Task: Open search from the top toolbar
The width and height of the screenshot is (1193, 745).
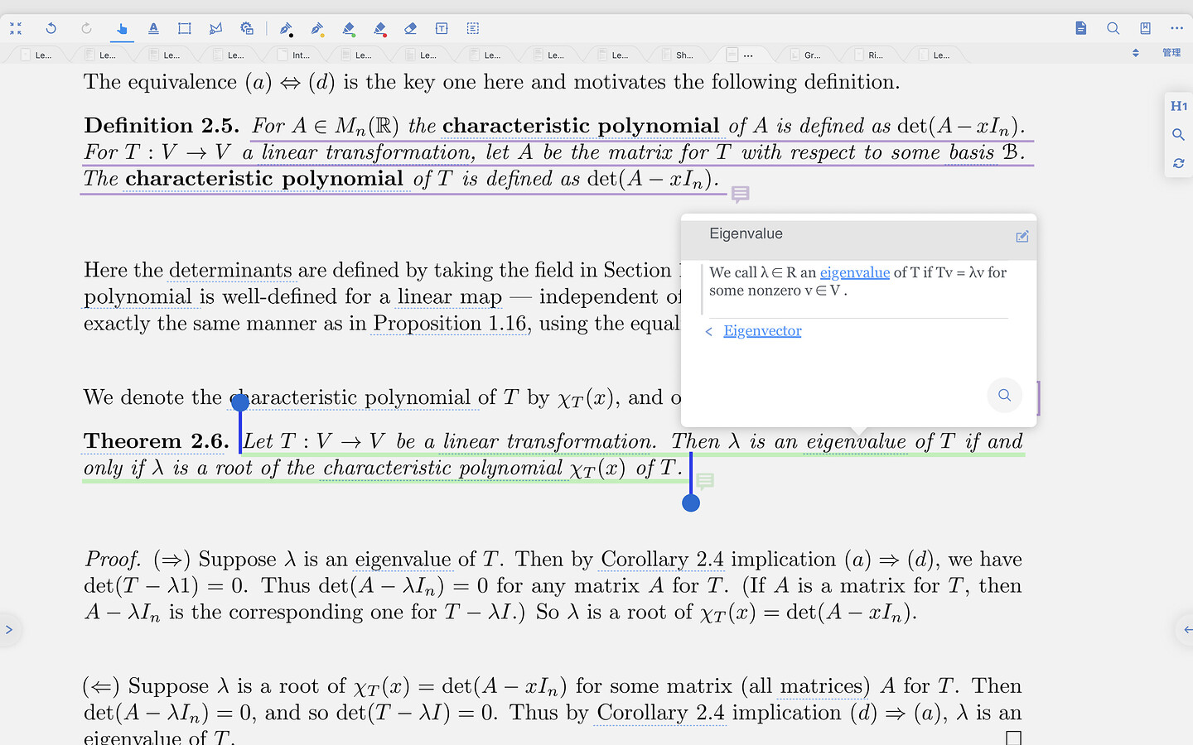Action: (x=1113, y=28)
